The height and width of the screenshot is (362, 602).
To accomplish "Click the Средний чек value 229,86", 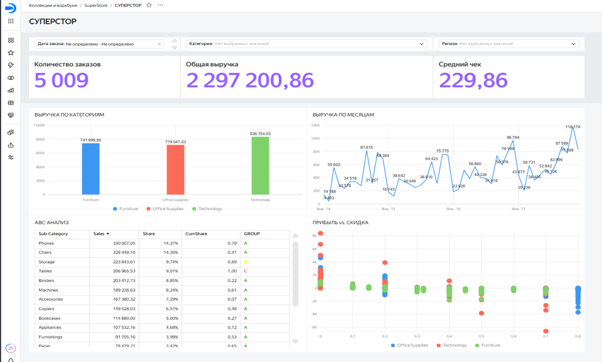I will pyautogui.click(x=473, y=80).
